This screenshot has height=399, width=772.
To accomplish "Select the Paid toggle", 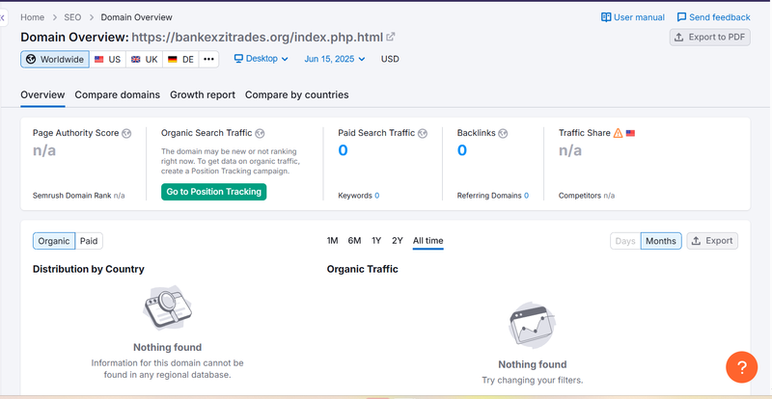I will (89, 241).
